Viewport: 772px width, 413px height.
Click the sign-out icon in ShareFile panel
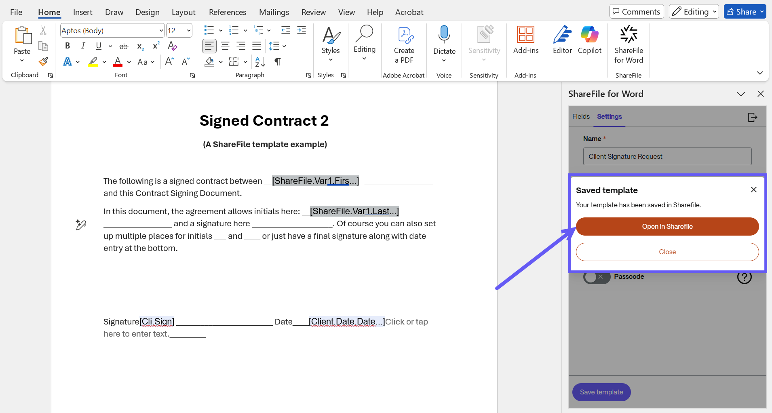[x=752, y=117]
